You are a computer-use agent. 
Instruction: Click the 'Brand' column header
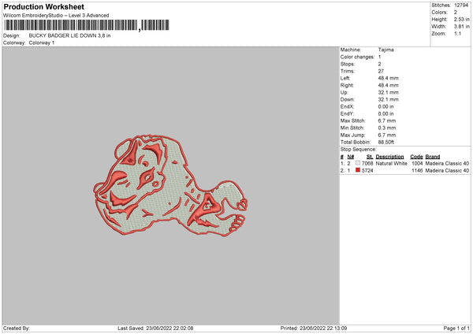point(433,157)
